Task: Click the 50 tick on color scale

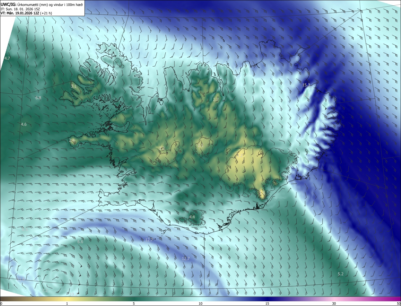Action: (x=398, y=303)
